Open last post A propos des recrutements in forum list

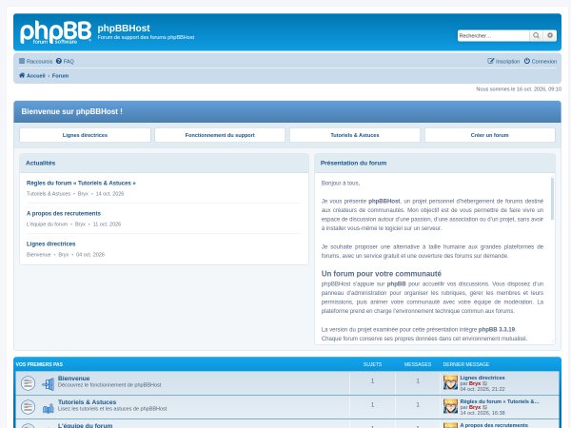click(494, 425)
